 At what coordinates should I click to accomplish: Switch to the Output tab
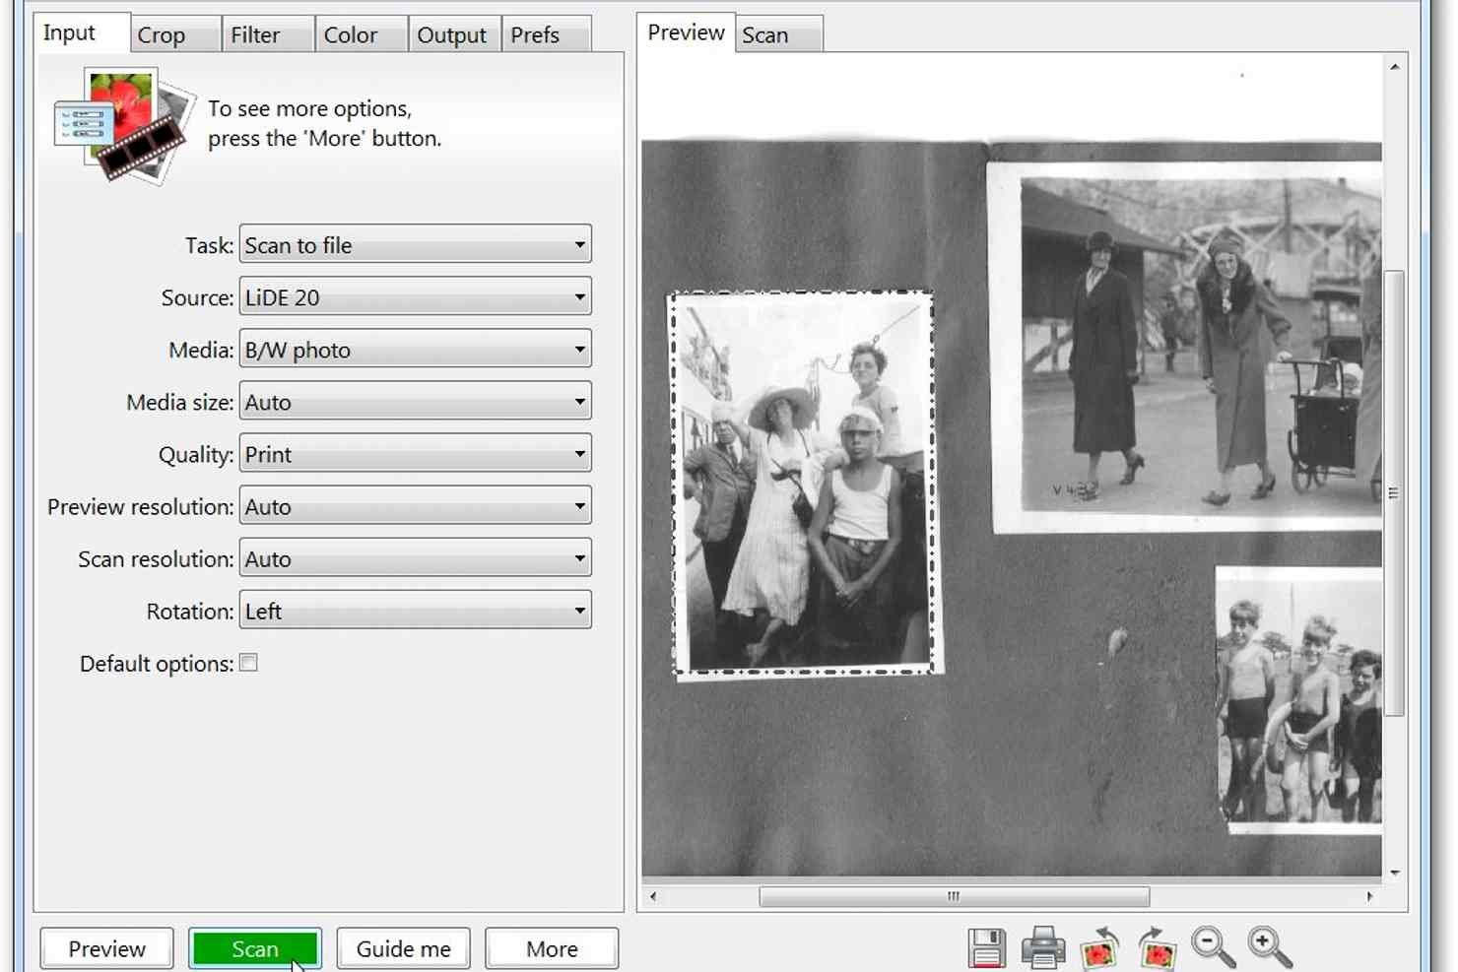pyautogui.click(x=453, y=34)
